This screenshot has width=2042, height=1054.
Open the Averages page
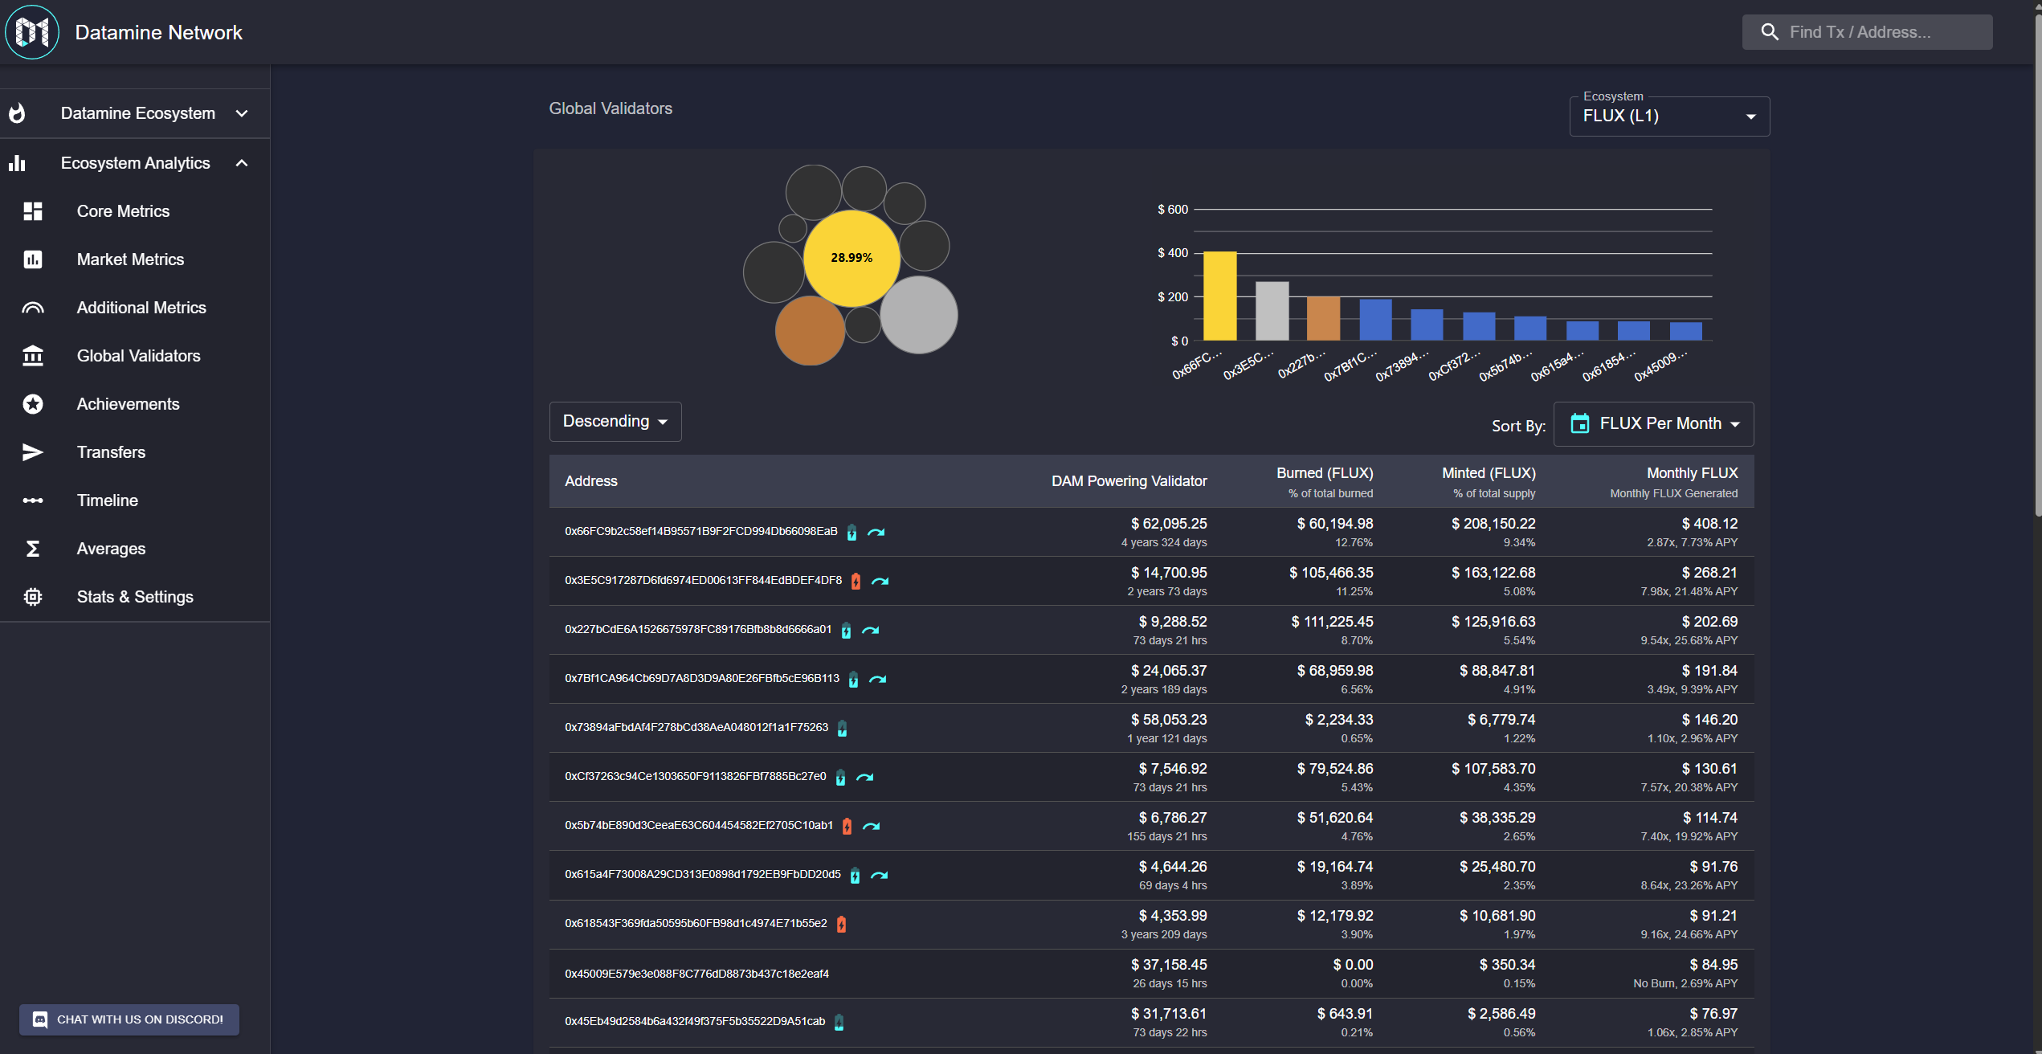pos(135,549)
